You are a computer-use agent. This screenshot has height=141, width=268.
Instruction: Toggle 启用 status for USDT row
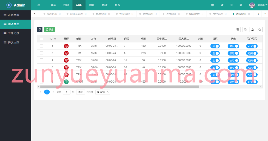pyautogui.click(x=233, y=82)
